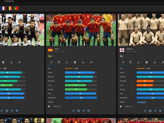
Task: Click the Spain team name
Action: click(57, 49)
